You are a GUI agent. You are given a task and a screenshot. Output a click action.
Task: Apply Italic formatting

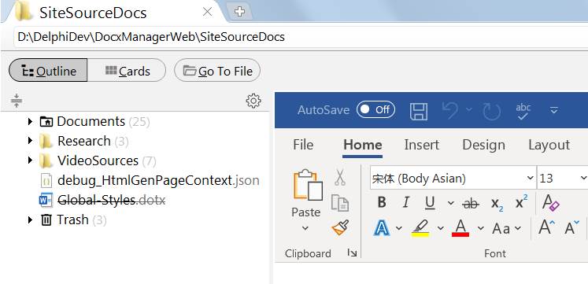click(405, 203)
